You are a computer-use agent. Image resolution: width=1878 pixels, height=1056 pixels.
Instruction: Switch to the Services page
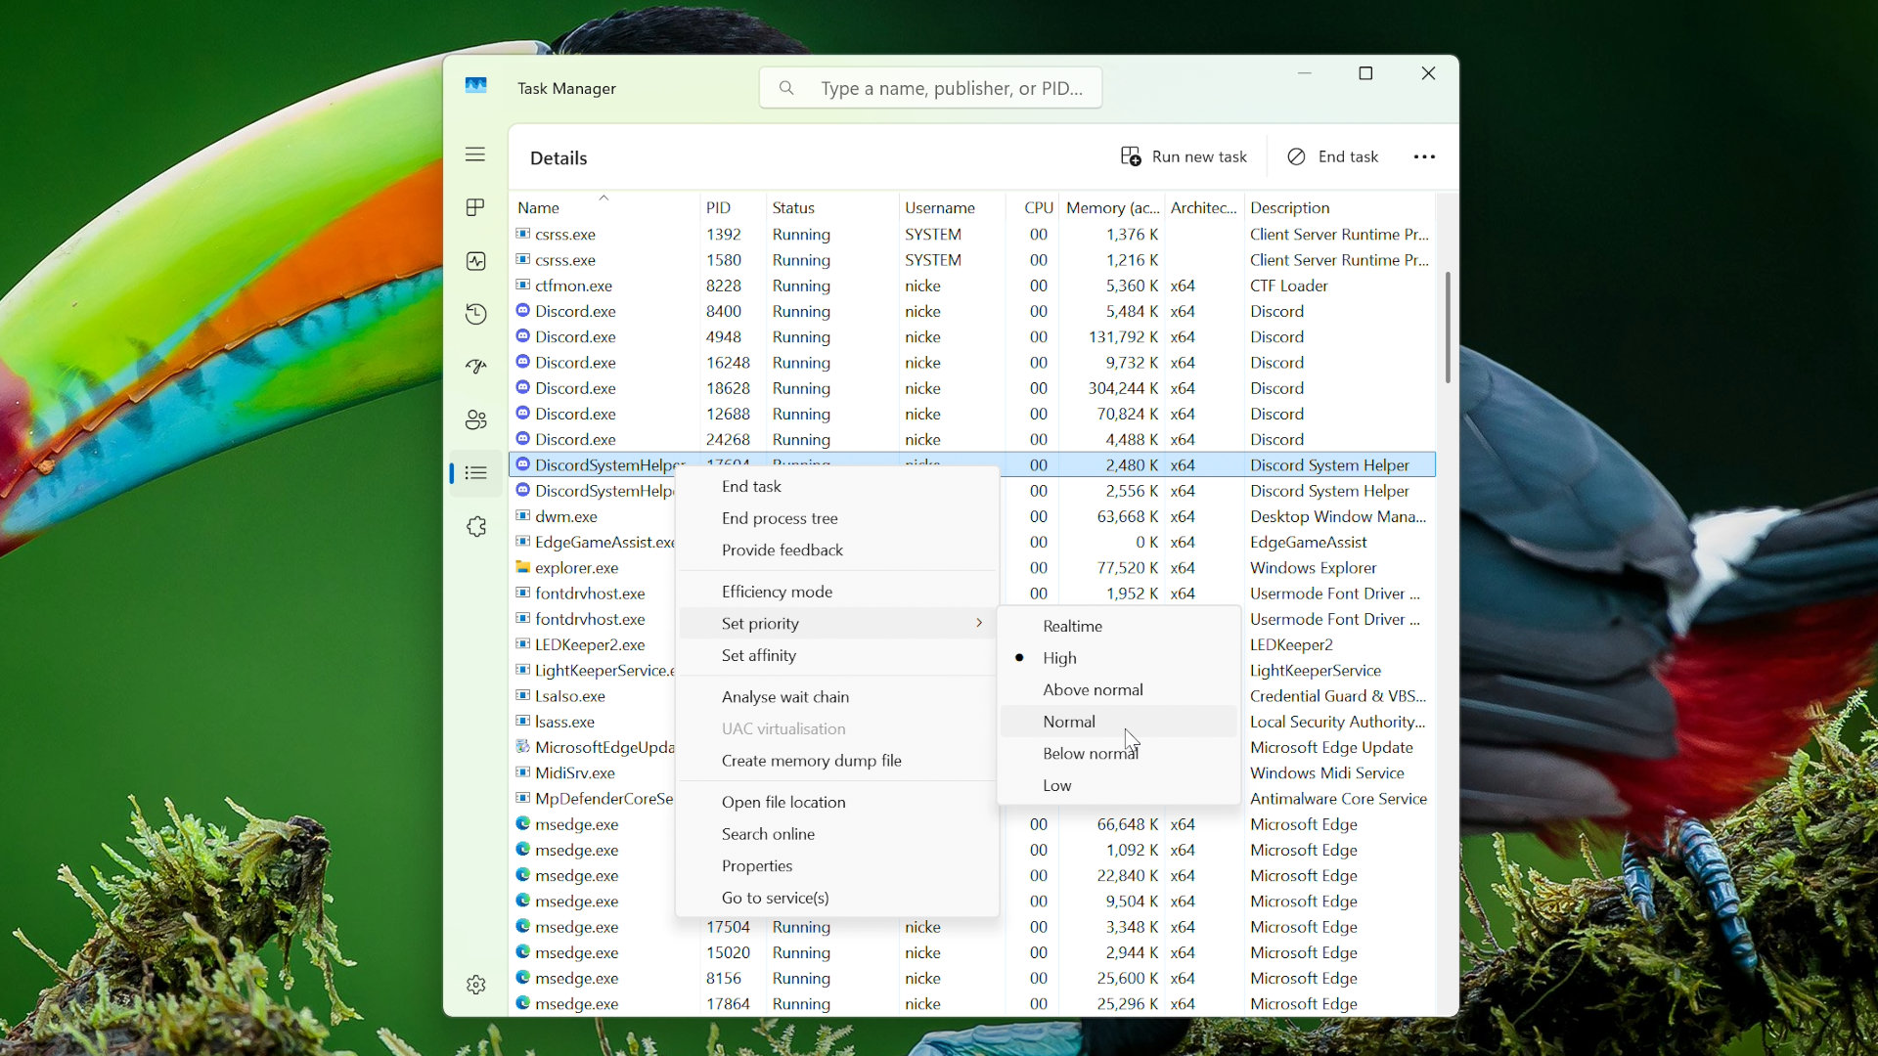coord(475,526)
